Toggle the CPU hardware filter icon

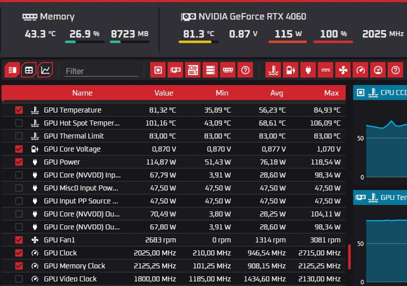[158, 70]
